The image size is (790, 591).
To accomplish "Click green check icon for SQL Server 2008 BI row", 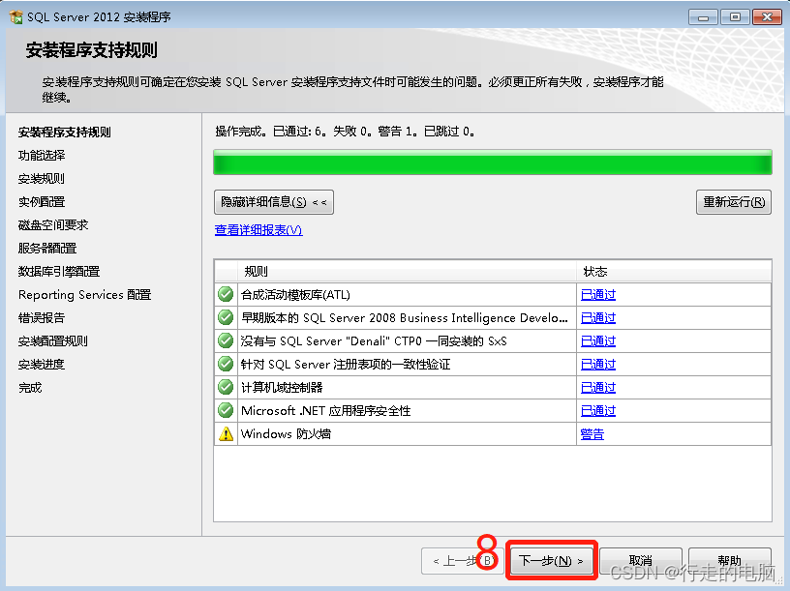I will tap(226, 317).
